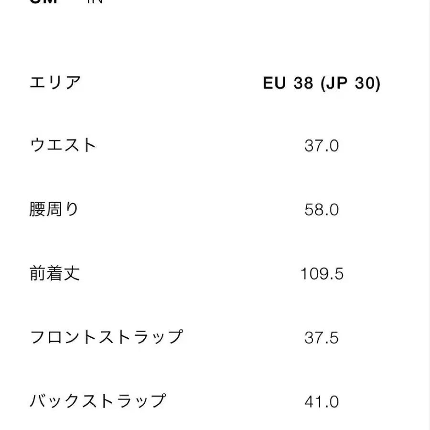430x430 pixels.
Task: Click the フロントストラップ value 37.5
Action: pos(322,338)
